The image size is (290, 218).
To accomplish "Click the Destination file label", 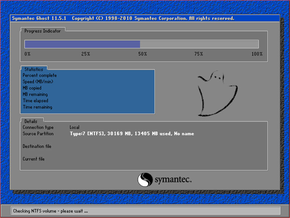I will click(37, 146).
